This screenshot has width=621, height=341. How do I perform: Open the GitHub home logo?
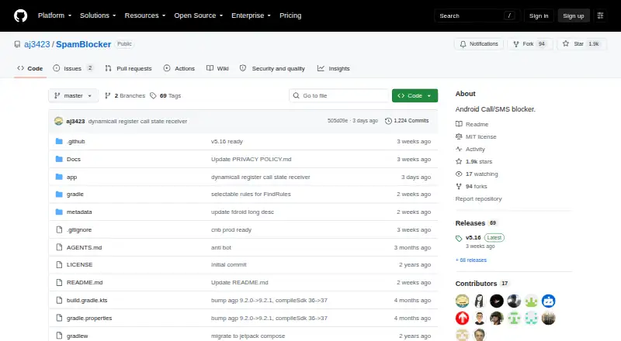point(21,15)
